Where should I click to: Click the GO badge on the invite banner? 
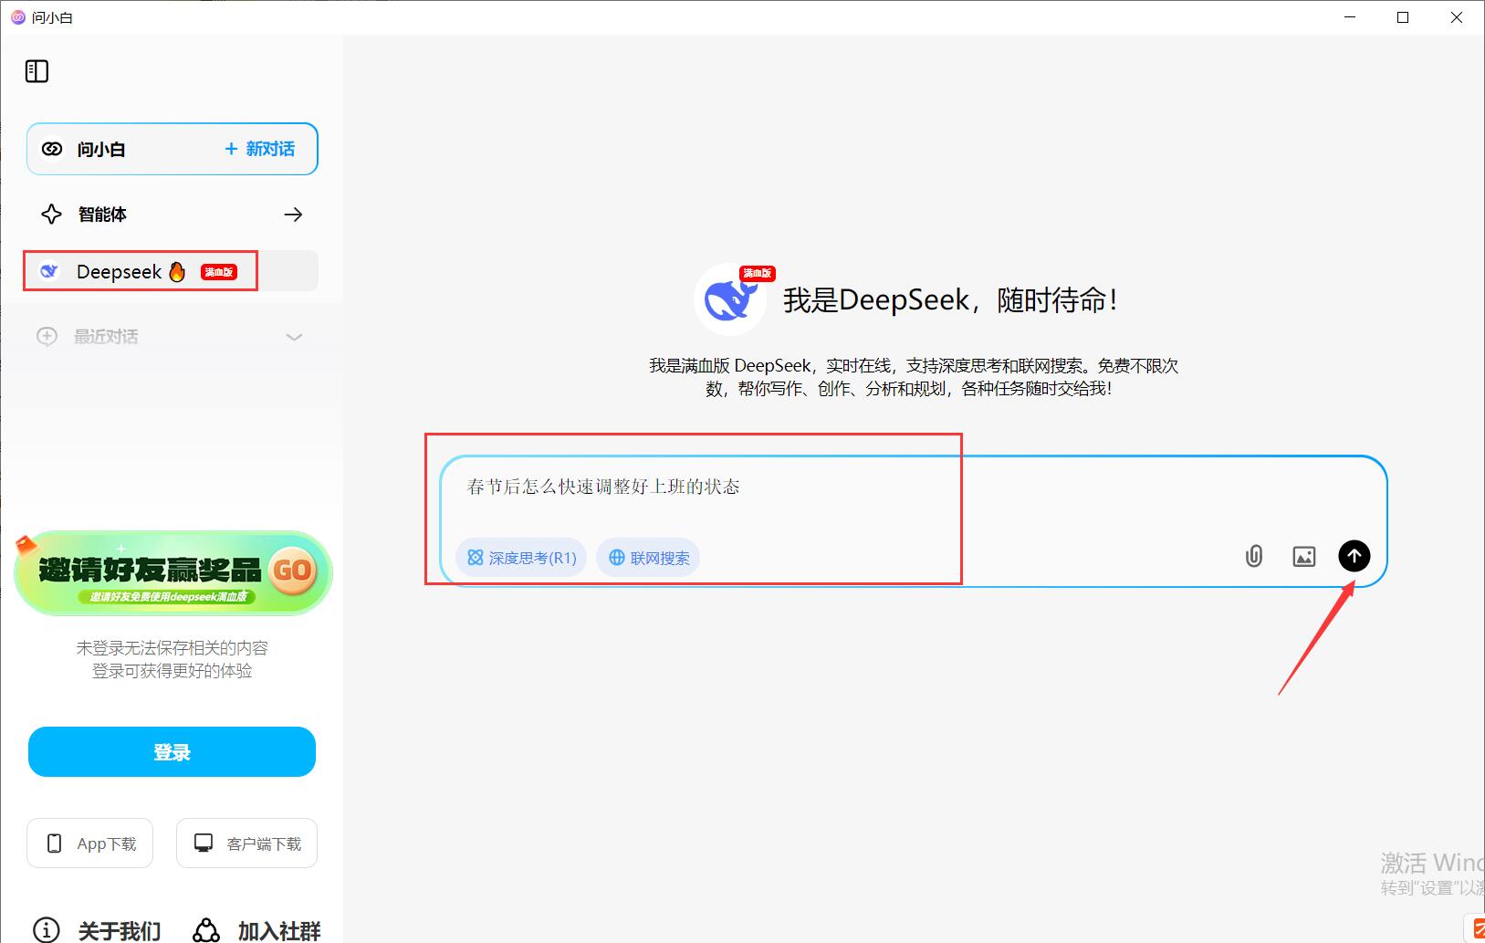(290, 572)
